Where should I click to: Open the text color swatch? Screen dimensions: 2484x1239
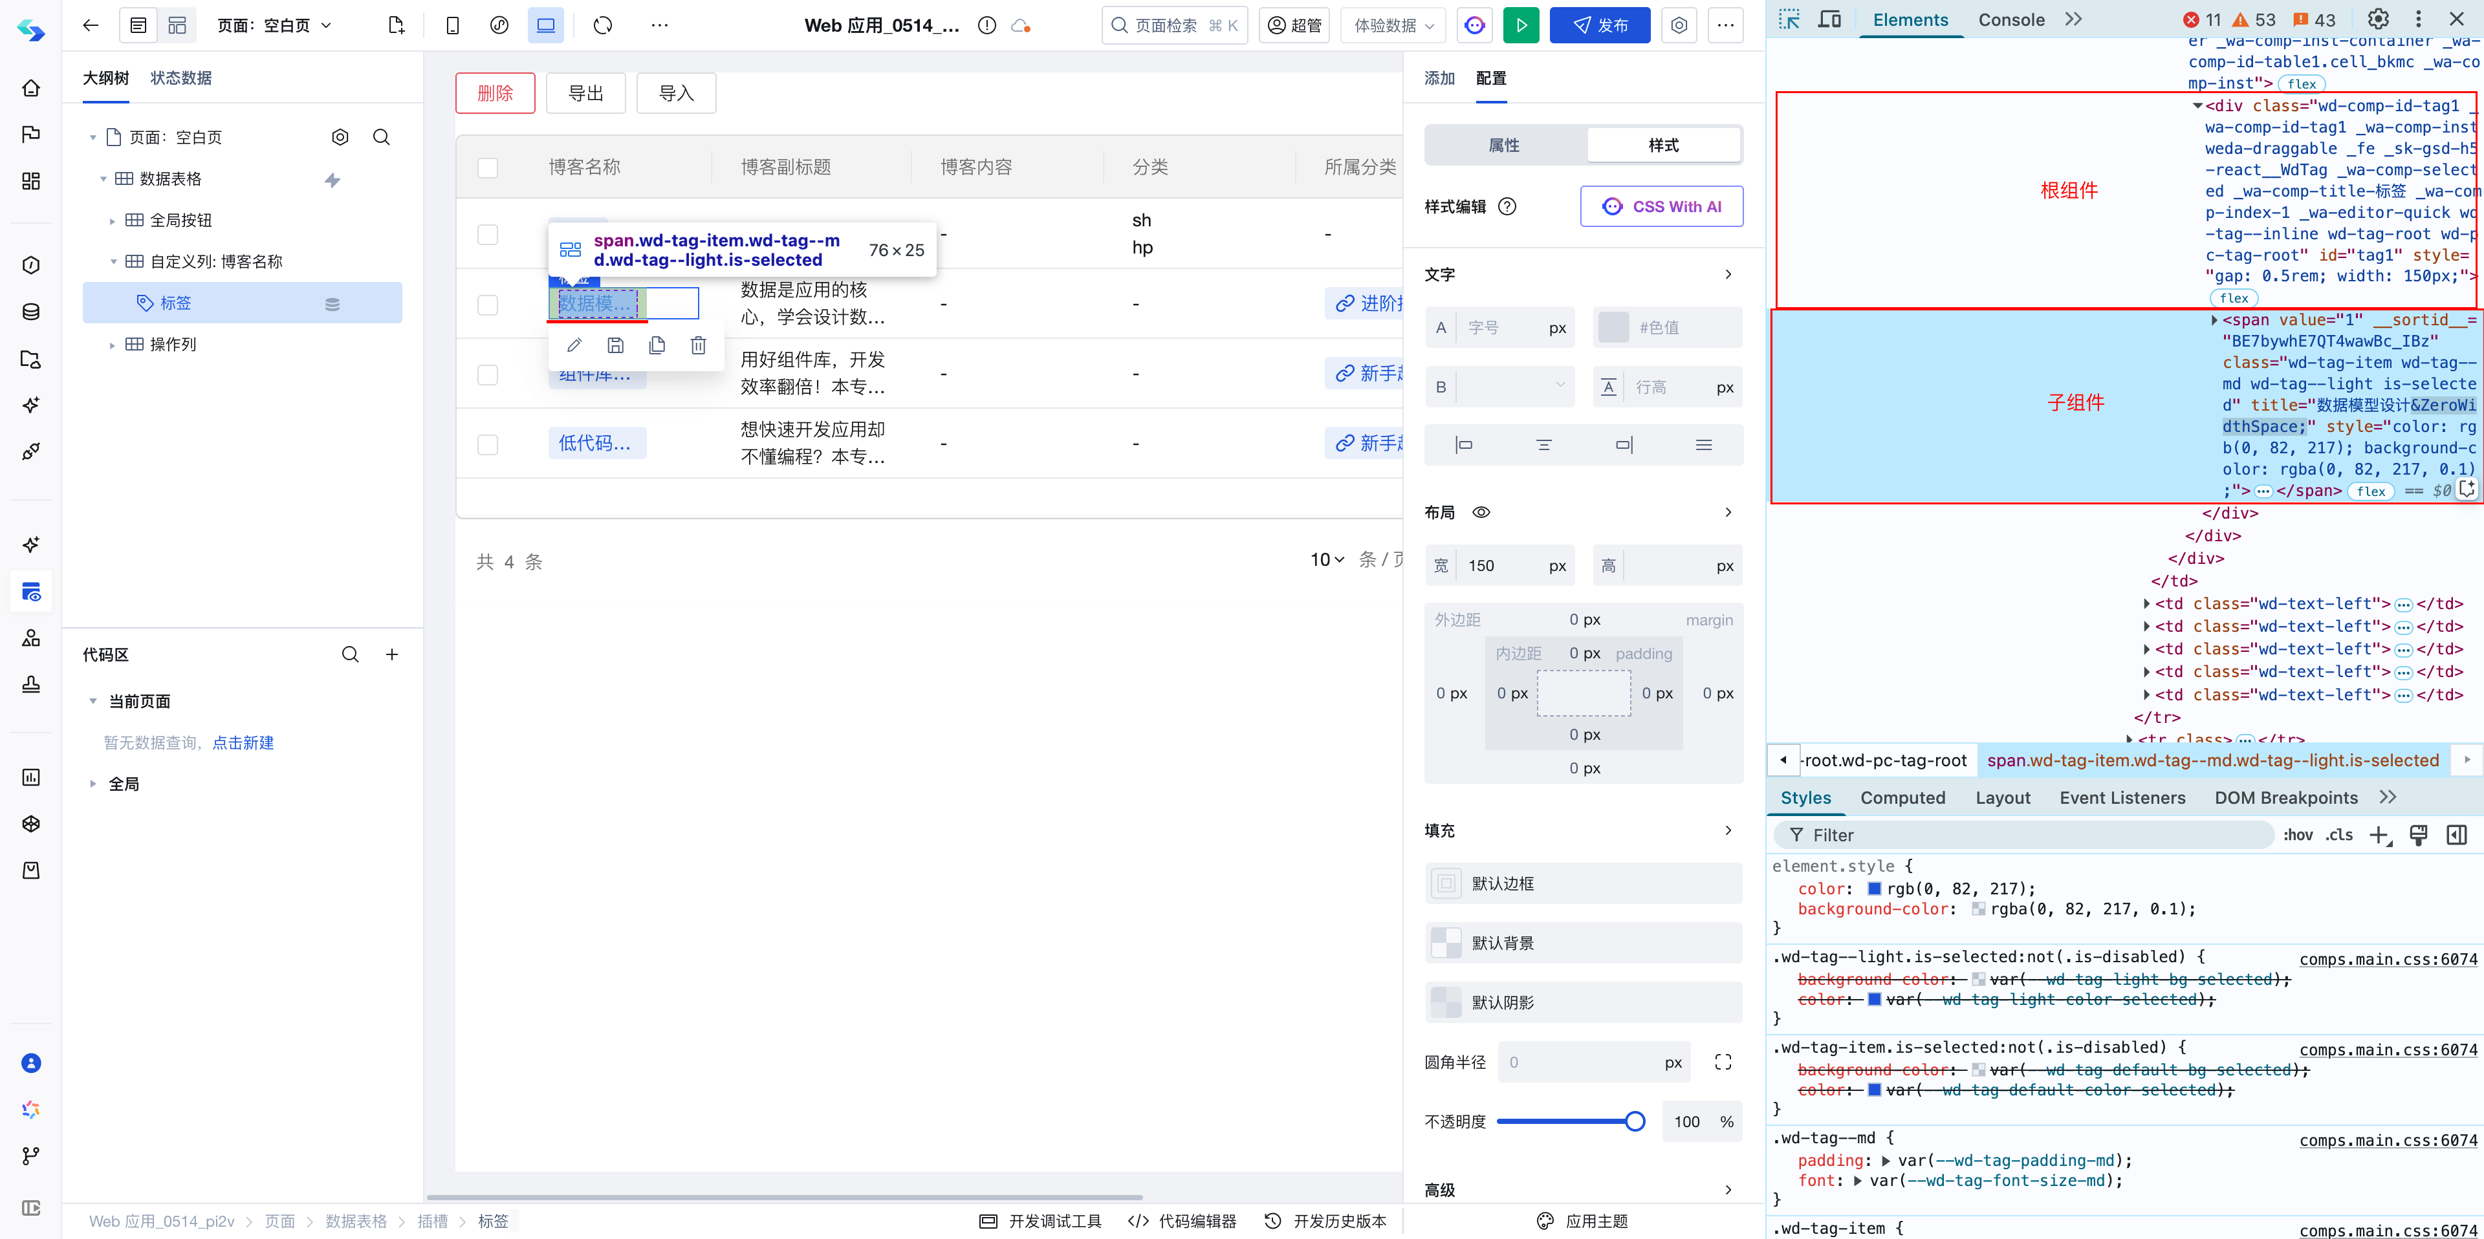(x=1613, y=328)
